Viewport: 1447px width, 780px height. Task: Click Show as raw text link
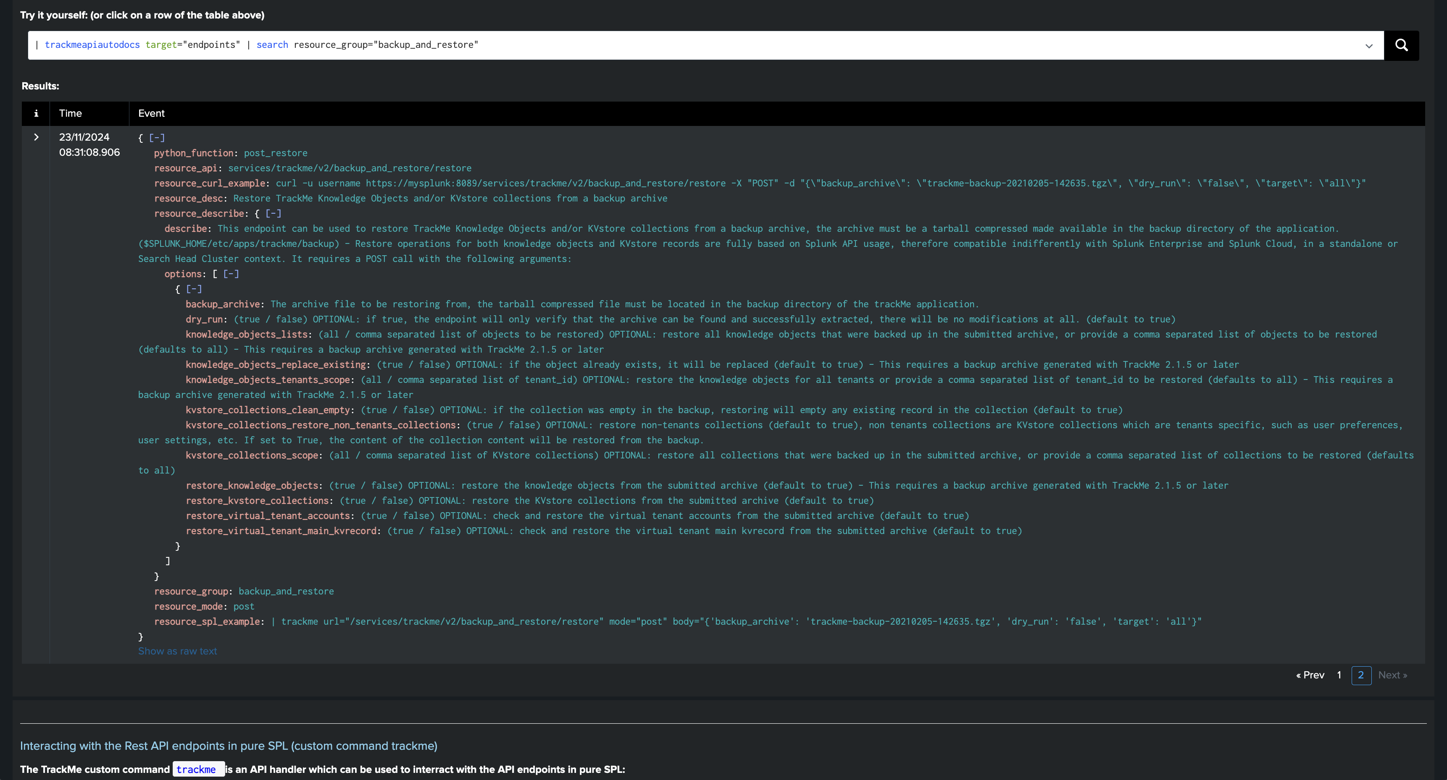pos(177,651)
